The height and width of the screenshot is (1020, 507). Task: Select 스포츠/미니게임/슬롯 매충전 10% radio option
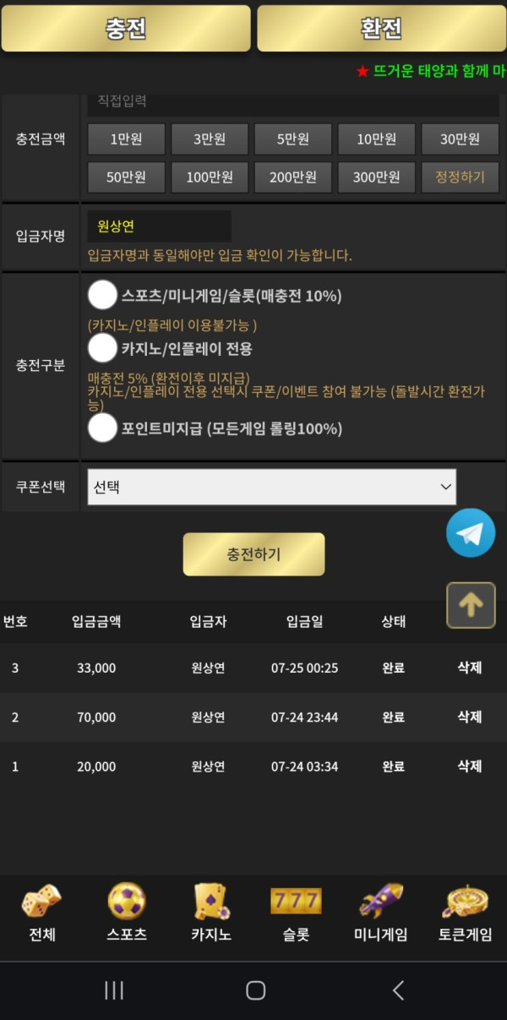102,295
